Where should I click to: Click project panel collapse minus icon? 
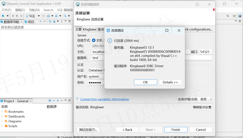[x=54, y=101]
